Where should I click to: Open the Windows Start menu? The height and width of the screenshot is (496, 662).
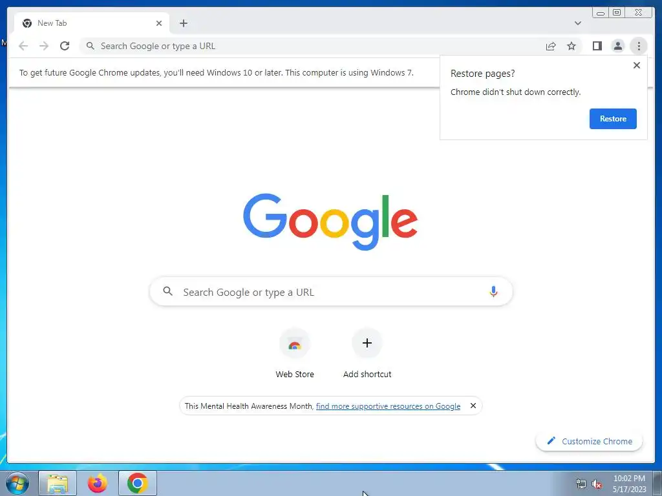point(17,484)
